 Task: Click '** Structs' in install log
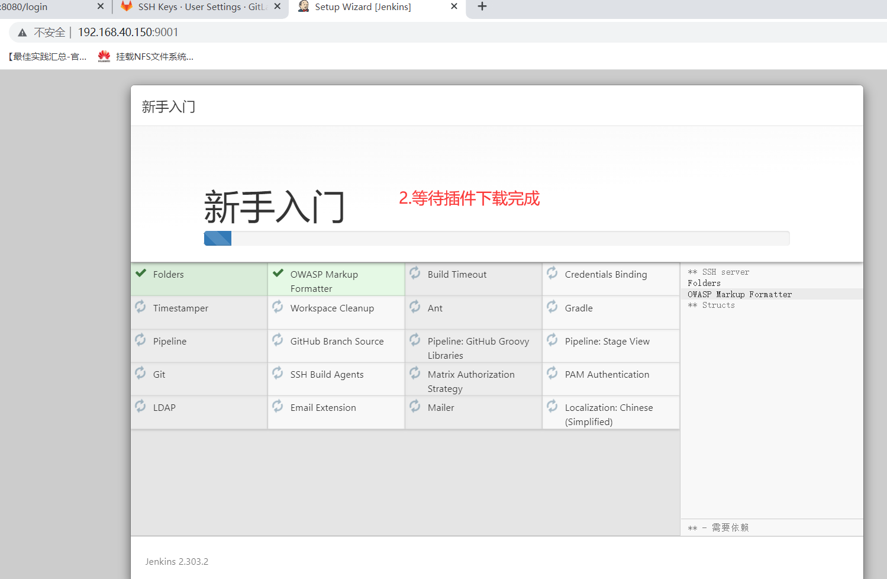click(x=711, y=305)
